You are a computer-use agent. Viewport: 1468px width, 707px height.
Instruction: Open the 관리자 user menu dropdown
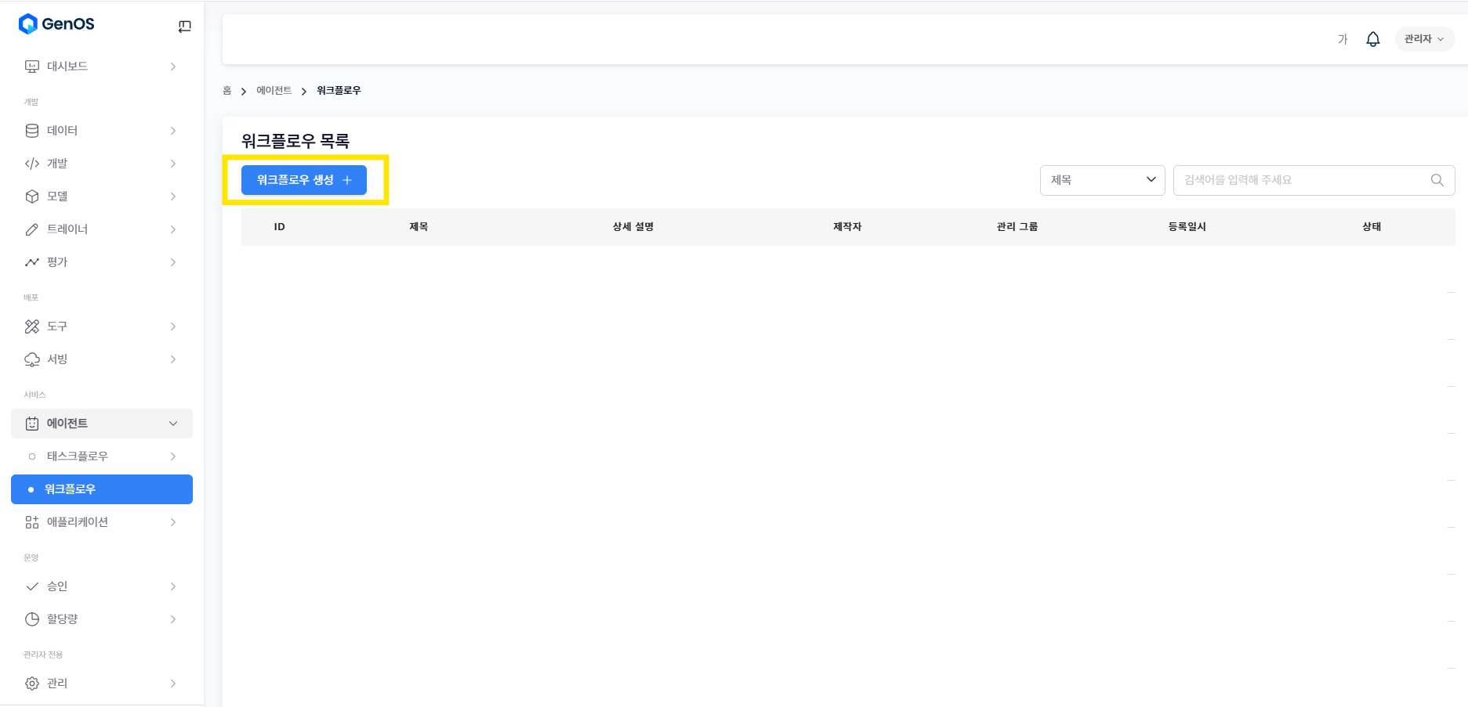click(1424, 39)
